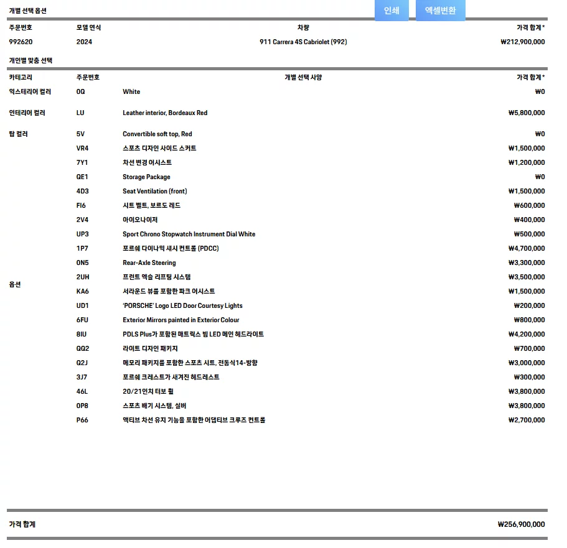
Task: Click the total price ₩256,900,000
Action: point(521,524)
